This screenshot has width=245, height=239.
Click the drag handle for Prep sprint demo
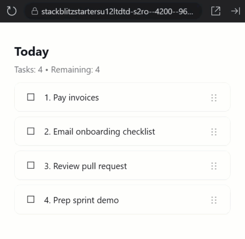(214, 201)
